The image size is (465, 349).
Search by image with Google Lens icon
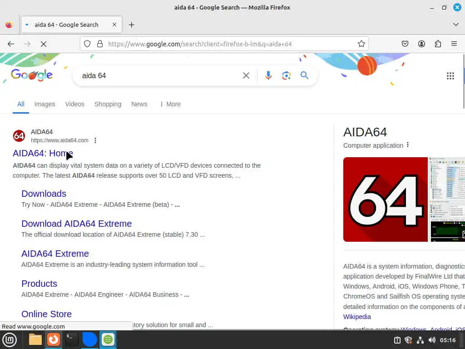pos(286,76)
